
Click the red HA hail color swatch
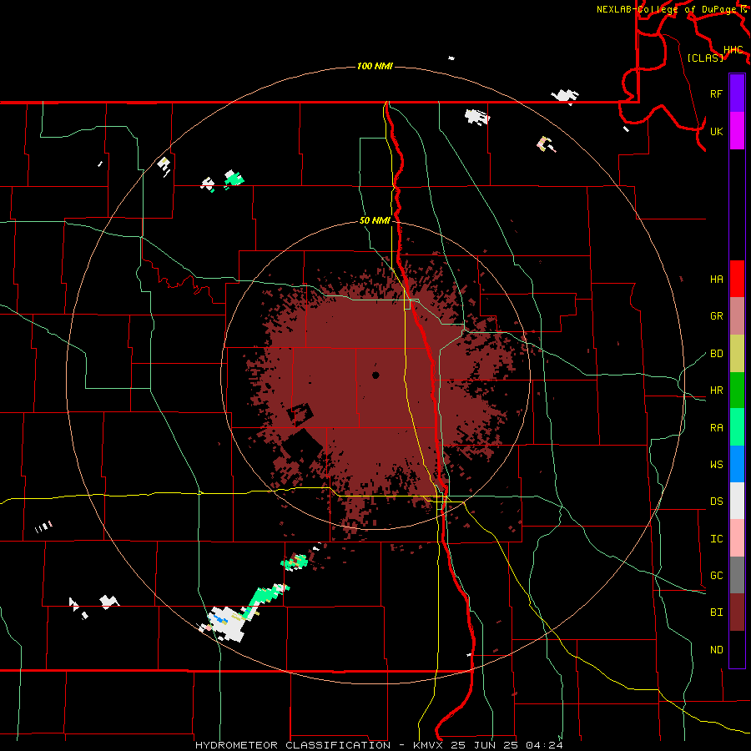[737, 279]
